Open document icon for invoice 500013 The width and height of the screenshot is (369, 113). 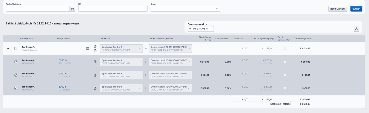(95, 62)
